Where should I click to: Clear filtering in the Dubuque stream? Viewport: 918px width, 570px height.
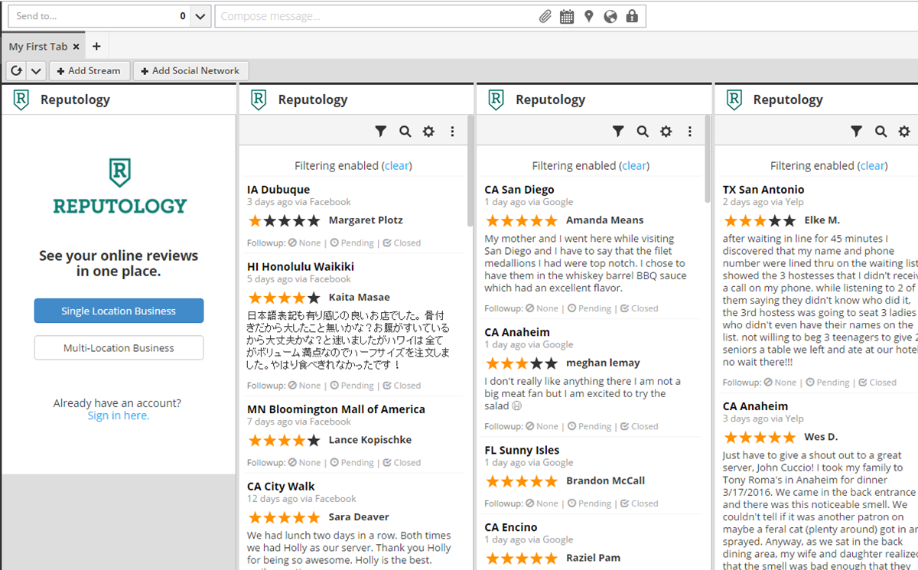pyautogui.click(x=396, y=165)
